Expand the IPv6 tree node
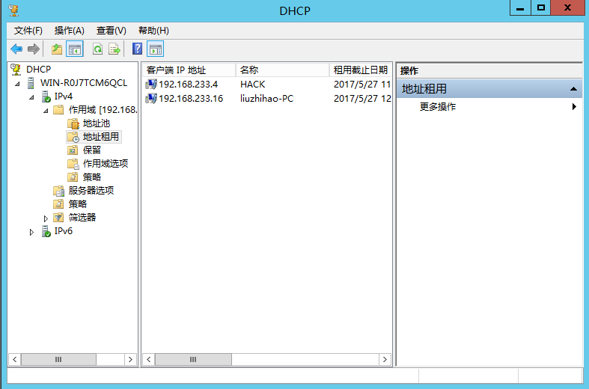The height and width of the screenshot is (389, 589). (x=31, y=232)
